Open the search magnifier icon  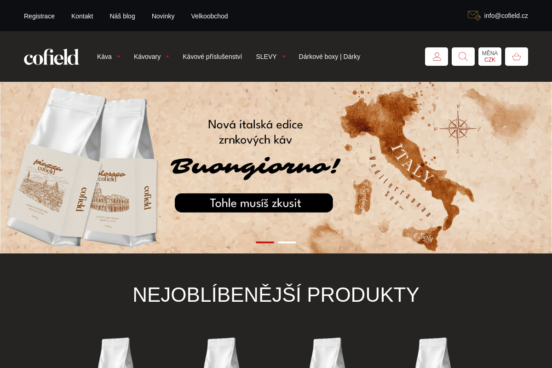pyautogui.click(x=463, y=57)
